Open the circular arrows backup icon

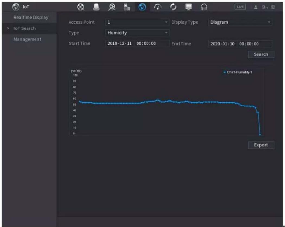[173, 7]
